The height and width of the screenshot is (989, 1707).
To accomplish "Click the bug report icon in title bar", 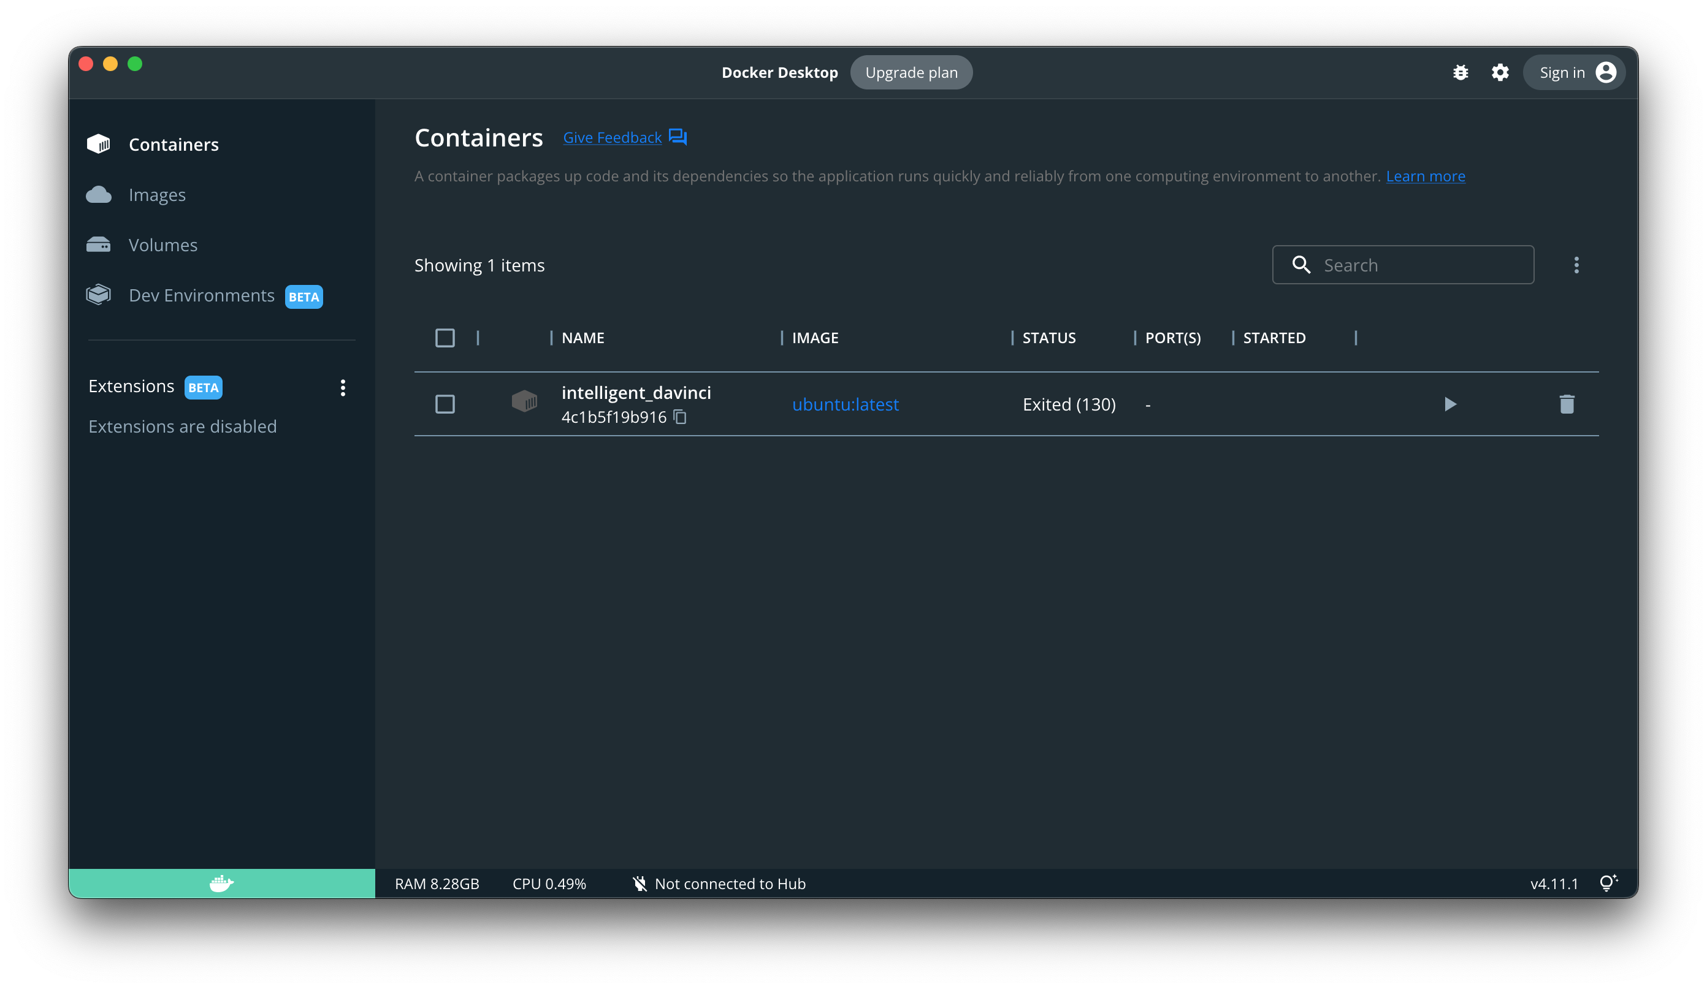I will click(1461, 72).
